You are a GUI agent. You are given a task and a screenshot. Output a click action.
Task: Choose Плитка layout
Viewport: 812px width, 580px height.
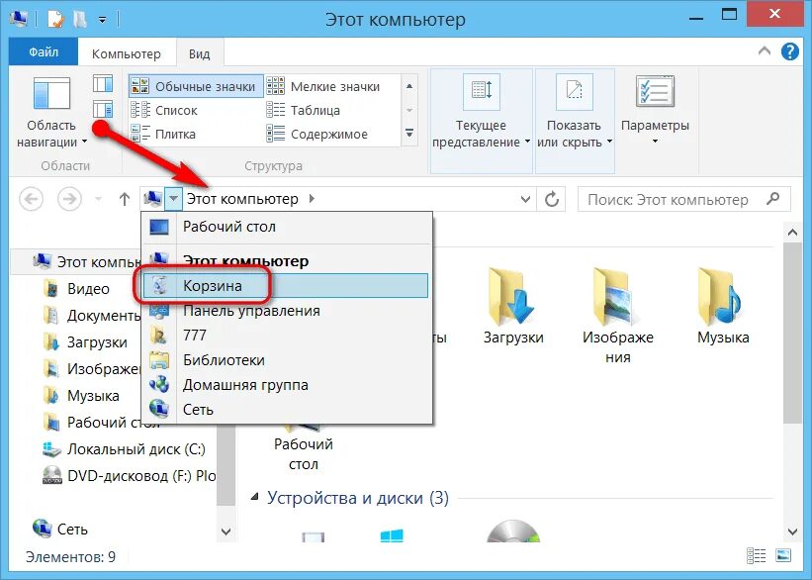pos(163,135)
